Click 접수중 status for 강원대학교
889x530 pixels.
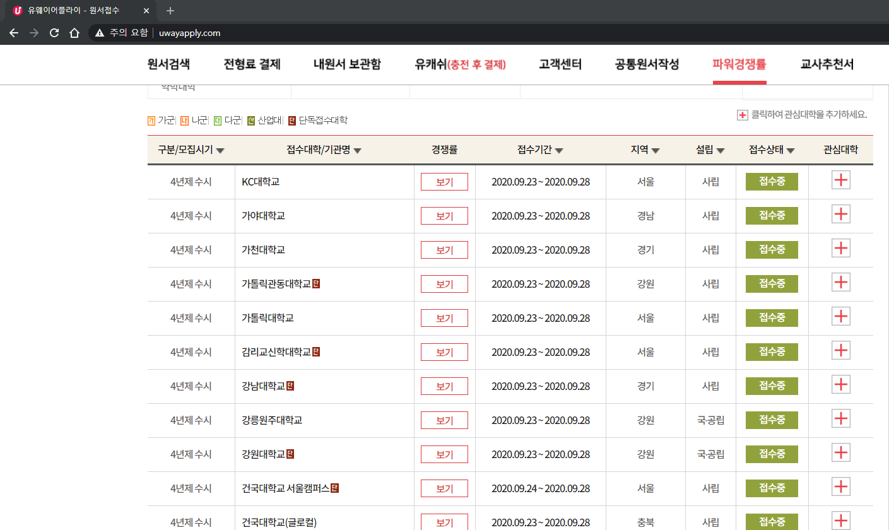772,454
